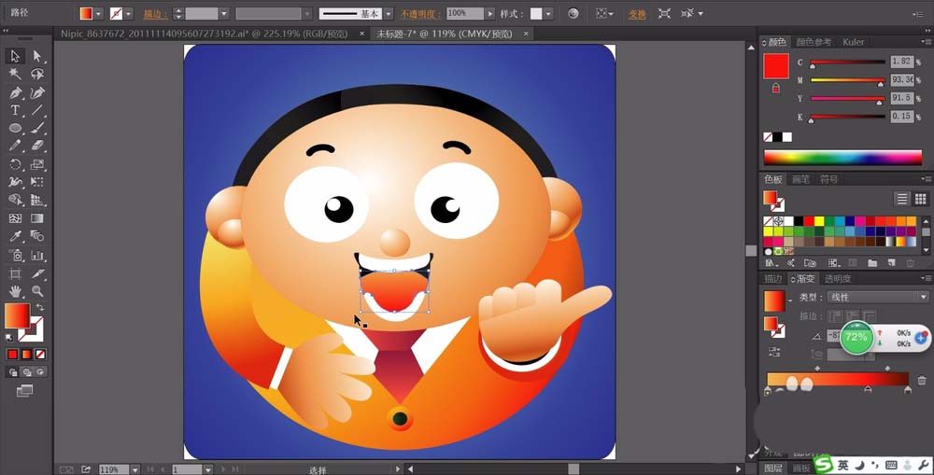Select the Pen tool in the toolbox
Screen dimensions: 934x475
[15, 92]
